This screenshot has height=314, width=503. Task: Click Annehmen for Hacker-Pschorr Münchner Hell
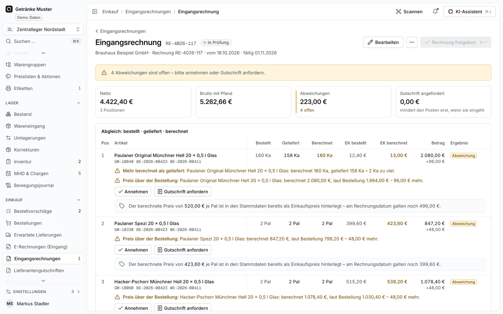(x=133, y=308)
